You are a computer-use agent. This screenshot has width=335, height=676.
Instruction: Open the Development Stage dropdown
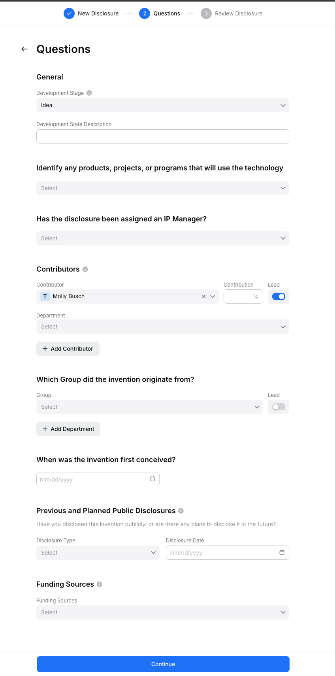coord(163,105)
